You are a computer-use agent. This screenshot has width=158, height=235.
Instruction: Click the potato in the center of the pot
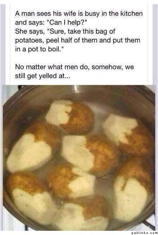(x=90, y=154)
